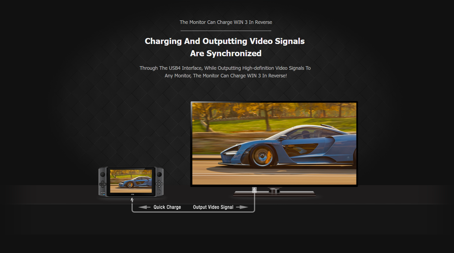This screenshot has height=253, width=454.
Task: Click the lightning bolt under the handheld console
Action: click(x=132, y=200)
